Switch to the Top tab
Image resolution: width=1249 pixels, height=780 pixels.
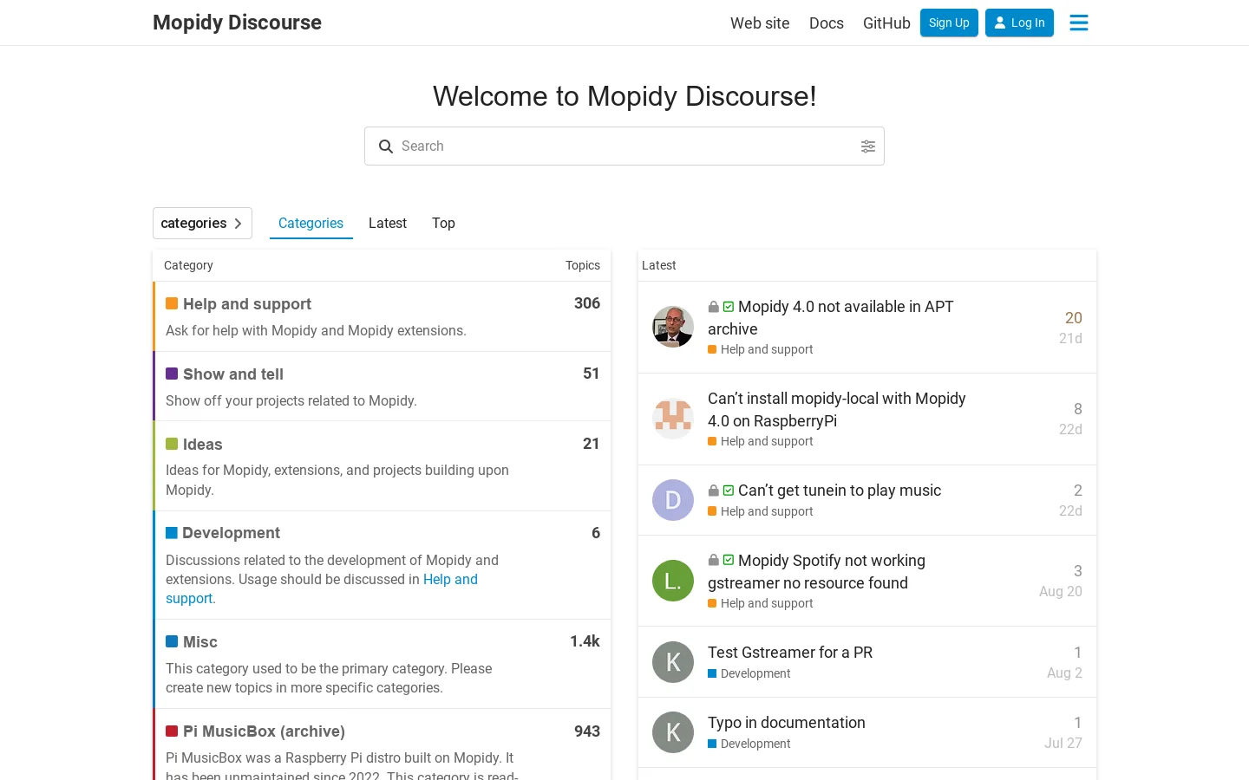coord(443,223)
